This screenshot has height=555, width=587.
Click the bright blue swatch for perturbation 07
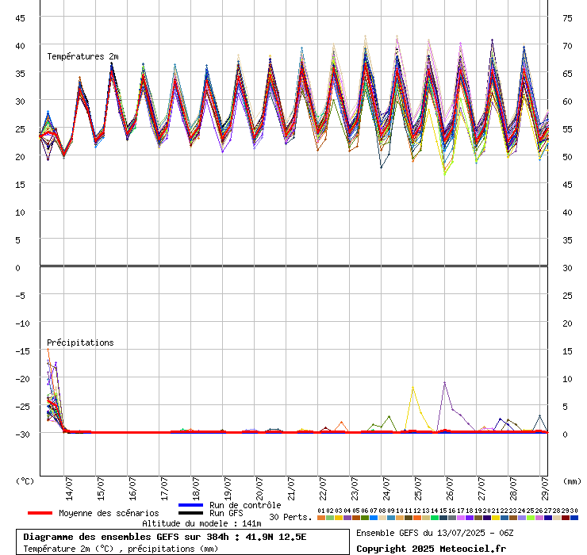[374, 518]
